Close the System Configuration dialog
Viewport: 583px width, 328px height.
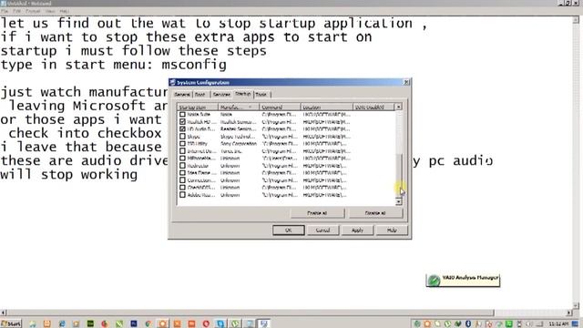point(406,82)
